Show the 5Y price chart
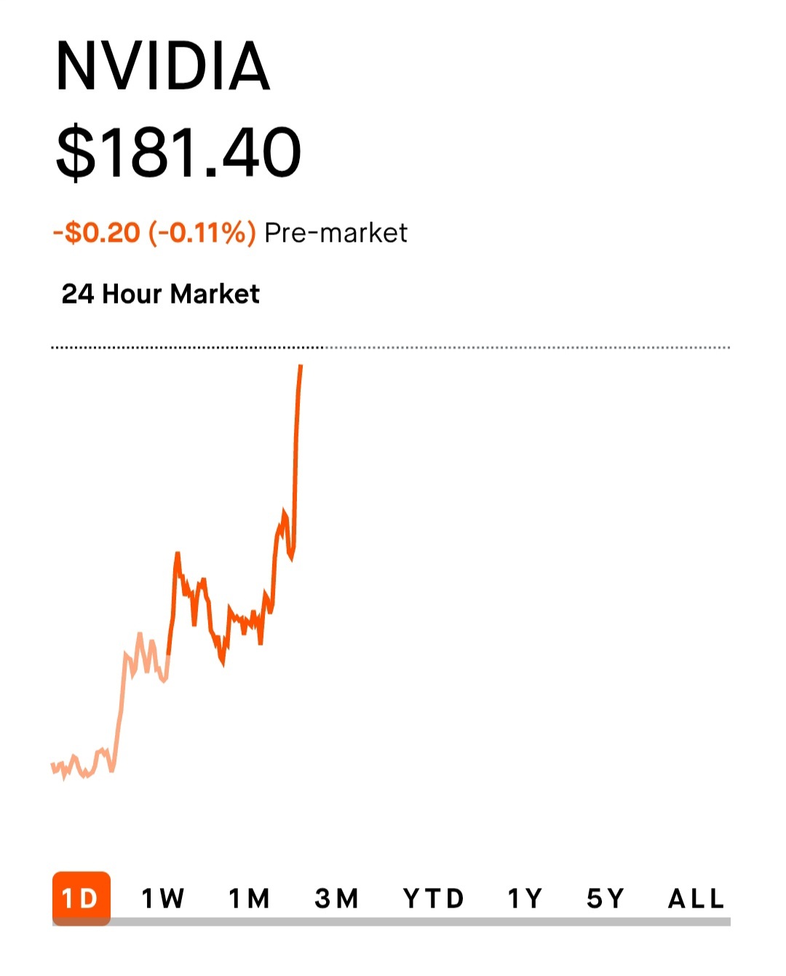The height and width of the screenshot is (976, 786). [606, 899]
